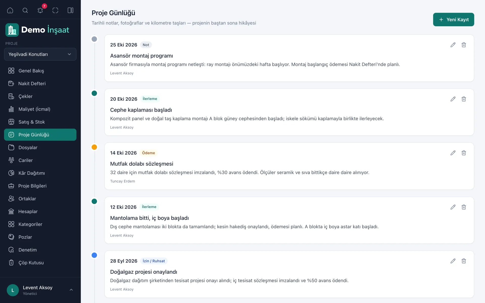The width and height of the screenshot is (485, 303).
Task: Open Proje Bilgileri page
Action: click(x=40, y=186)
